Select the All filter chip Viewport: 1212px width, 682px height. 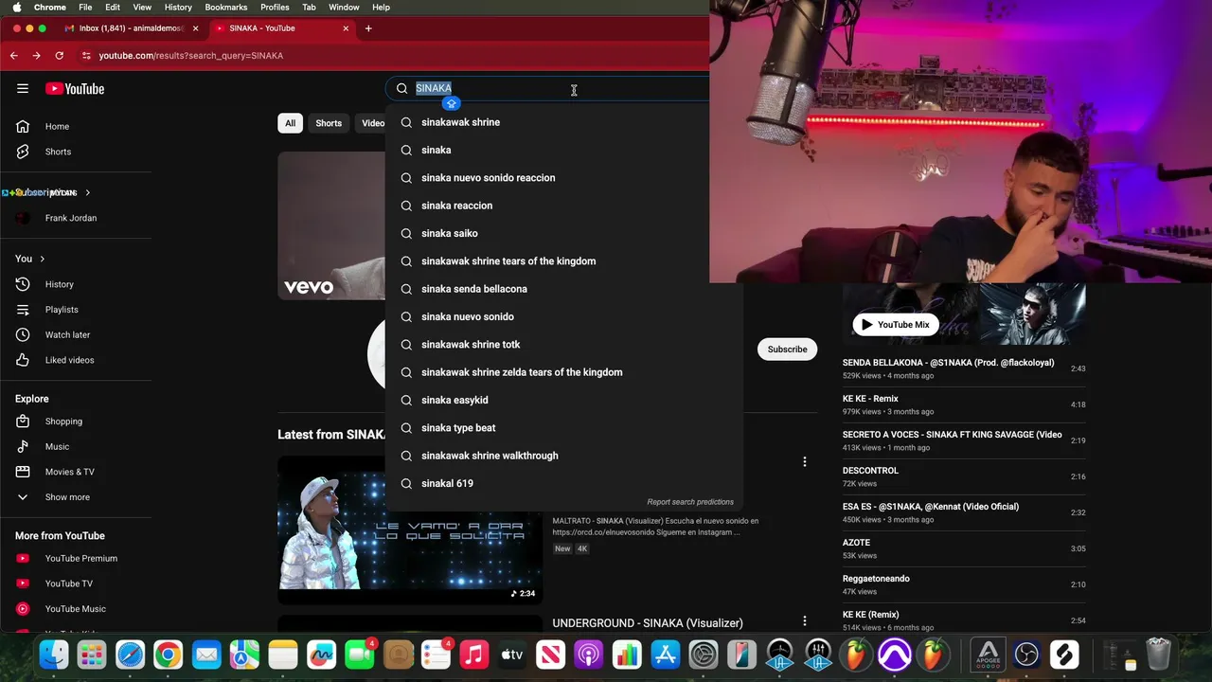(x=290, y=123)
